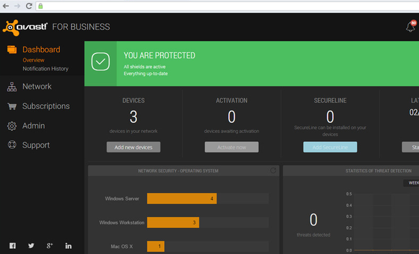Open the Google Plus social link
This screenshot has height=254, width=419.
click(x=49, y=245)
